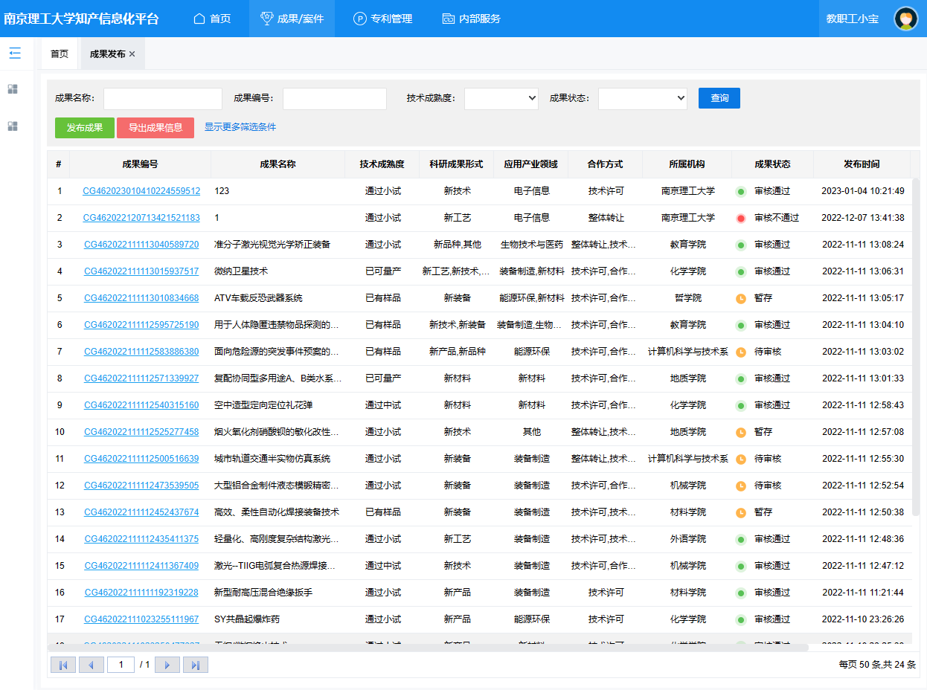Sort by 发布时间 column header
Viewport: 927px width, 690px height.
(x=862, y=164)
